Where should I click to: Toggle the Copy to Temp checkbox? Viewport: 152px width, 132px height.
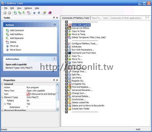point(67,31)
